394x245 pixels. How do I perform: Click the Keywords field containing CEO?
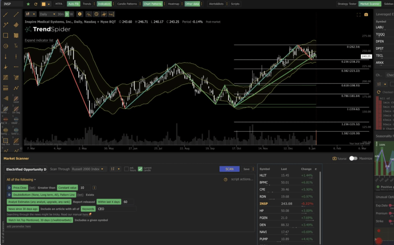(x=117, y=209)
